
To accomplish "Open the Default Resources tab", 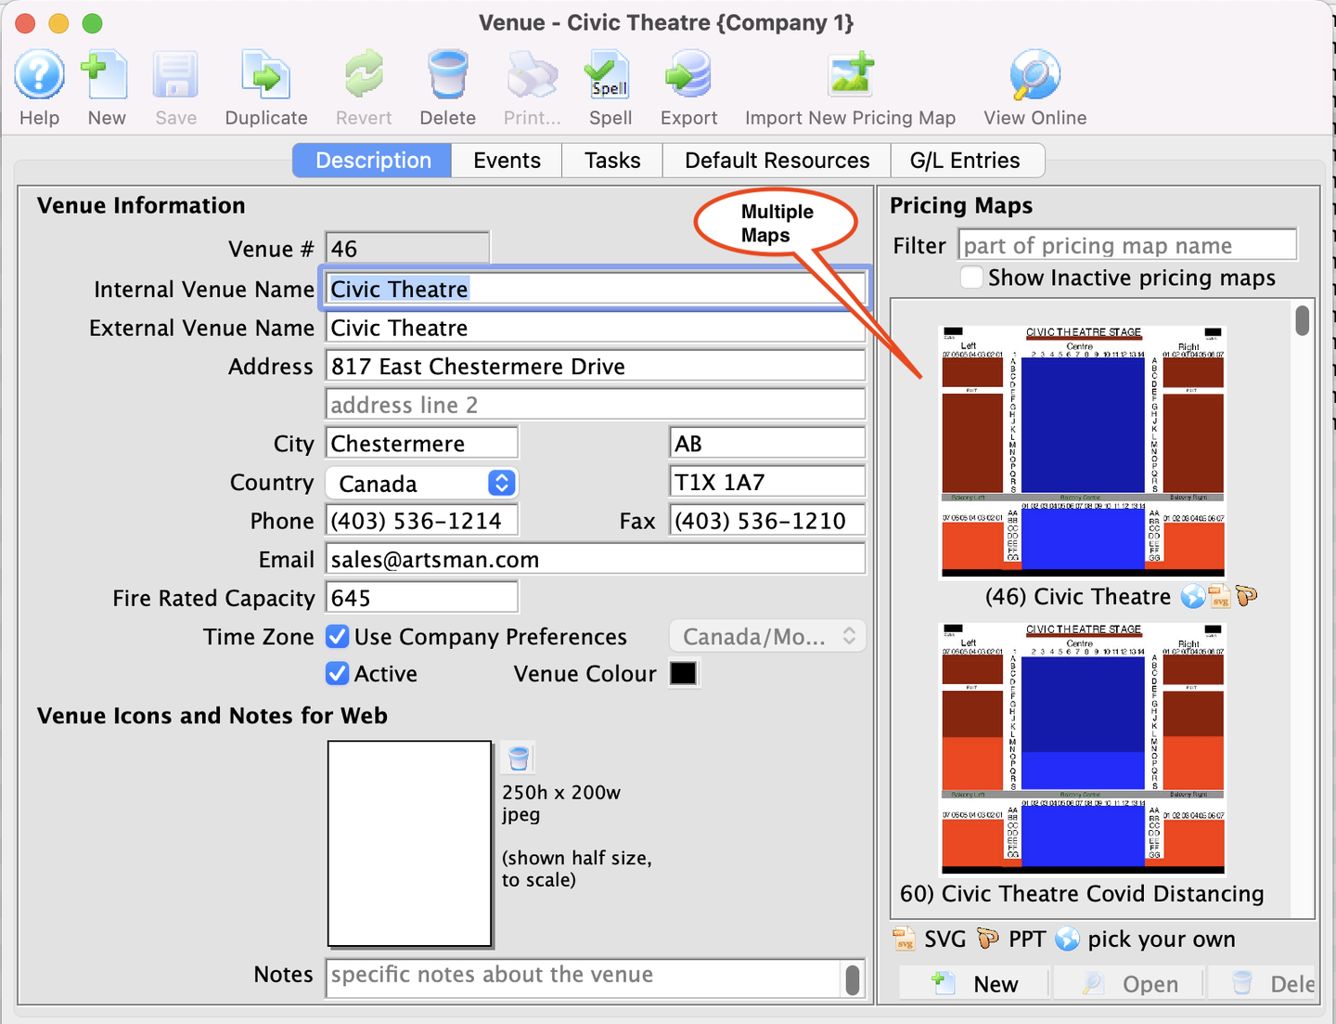I will tap(777, 161).
